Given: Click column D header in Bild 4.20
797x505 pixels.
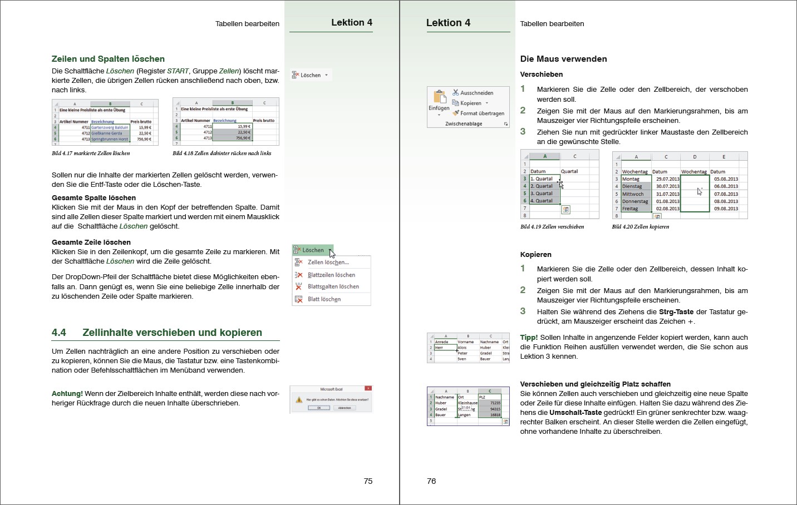Looking at the screenshot, I should 695,157.
